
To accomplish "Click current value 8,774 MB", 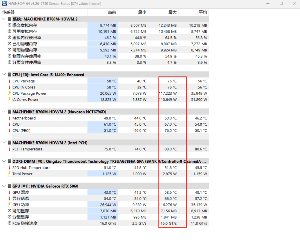I will tap(108, 25).
